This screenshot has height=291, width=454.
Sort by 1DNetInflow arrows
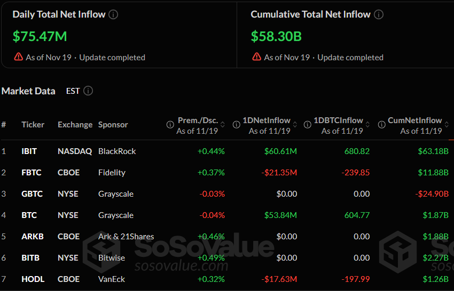295,125
